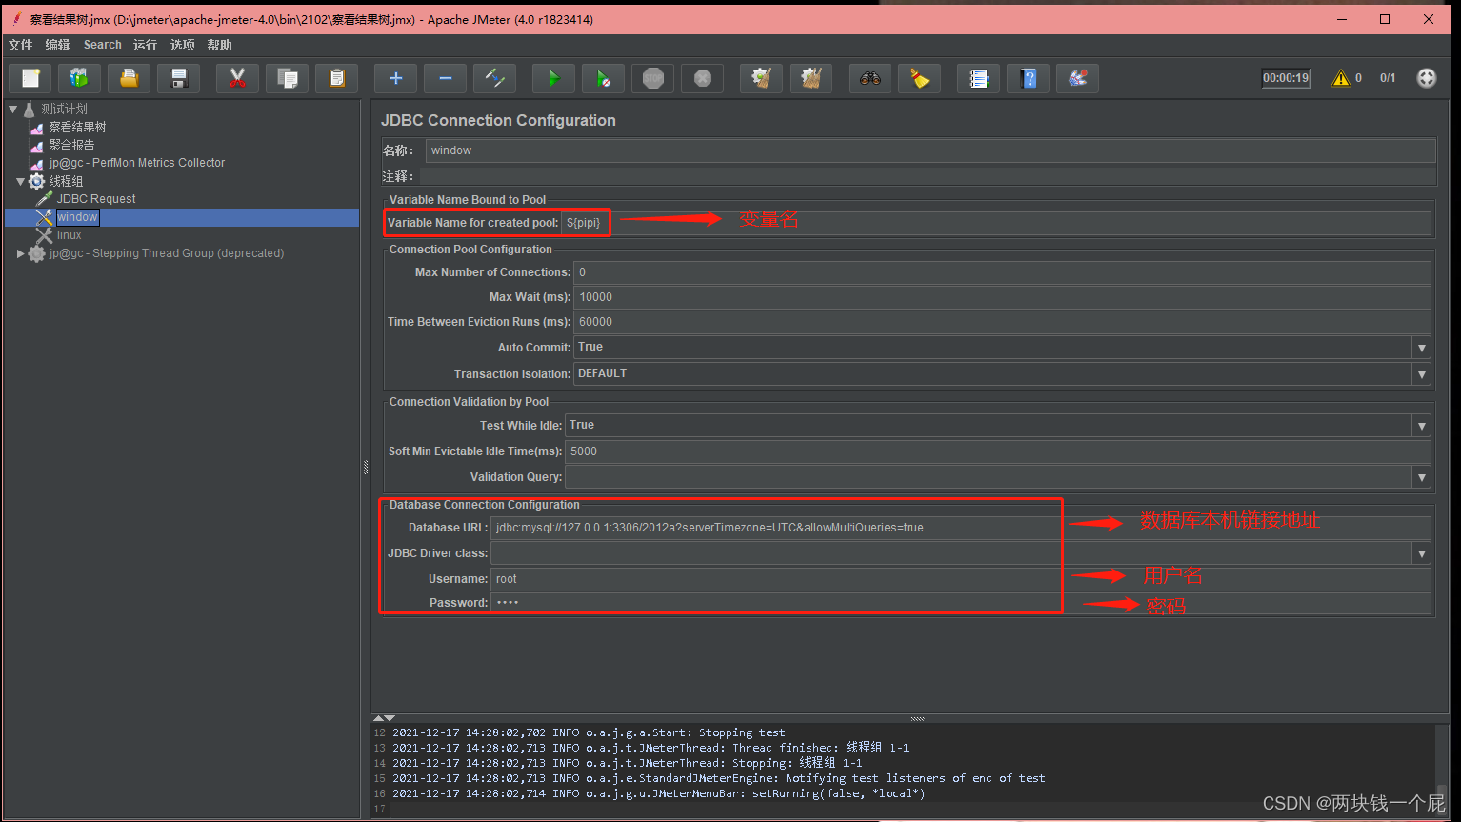Screen dimensions: 1461x822
Task: Click the New test plan icon
Action: [30, 78]
